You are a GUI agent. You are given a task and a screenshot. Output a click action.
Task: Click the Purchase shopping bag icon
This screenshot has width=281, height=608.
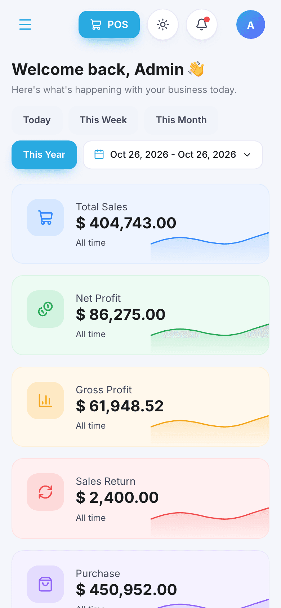click(45, 584)
